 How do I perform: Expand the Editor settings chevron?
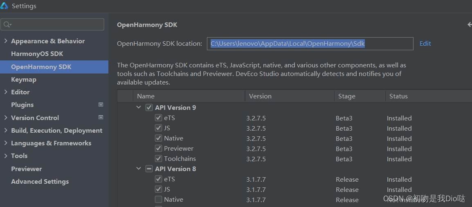click(6, 92)
